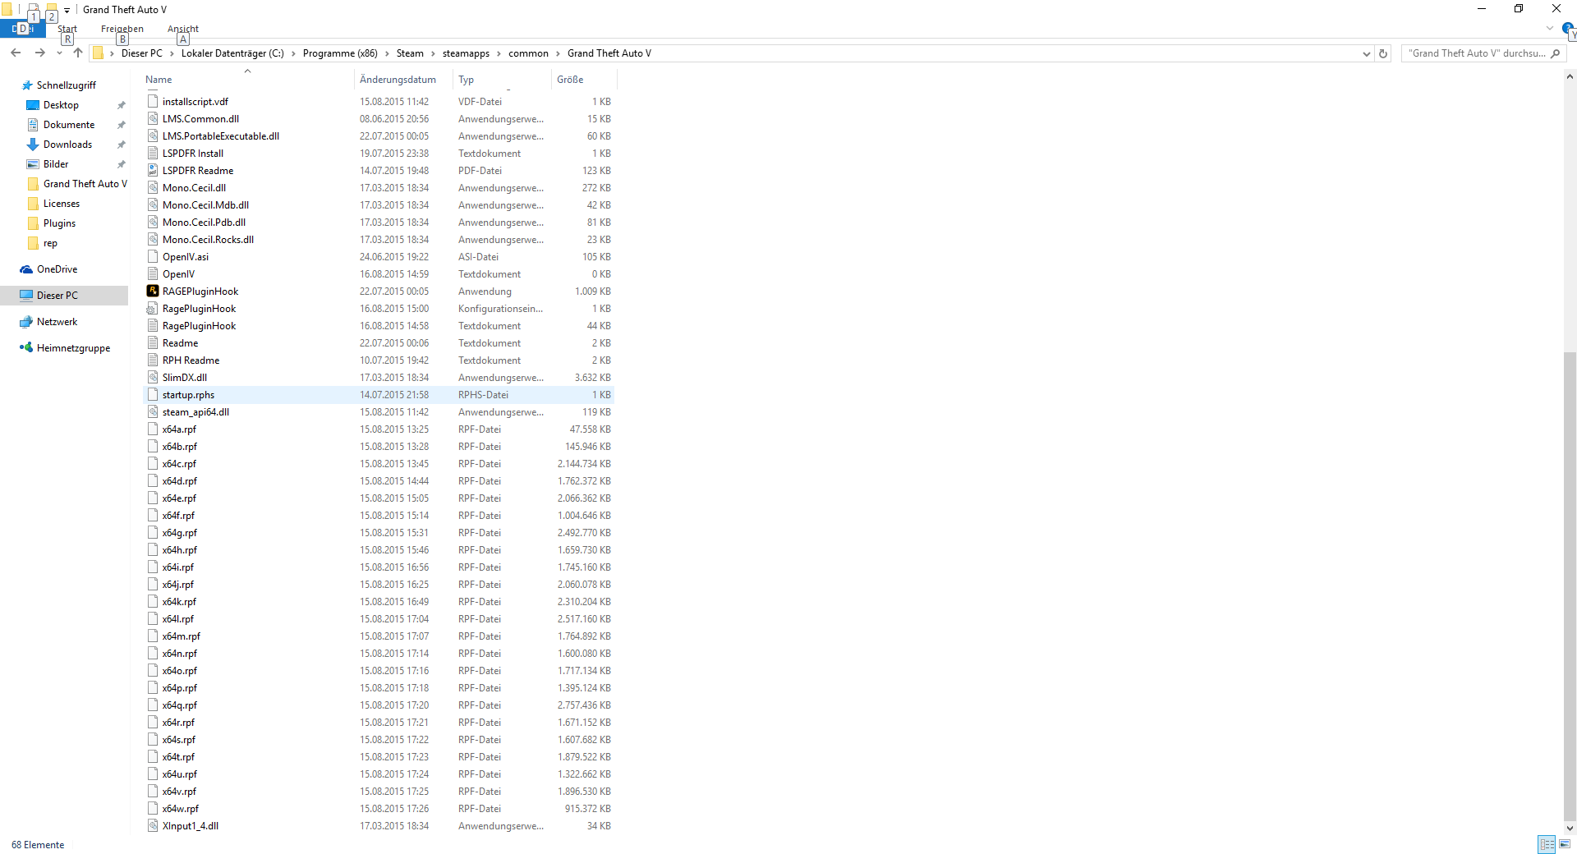Open the Ansicht ribbon tab
The image size is (1577, 854).
(183, 29)
